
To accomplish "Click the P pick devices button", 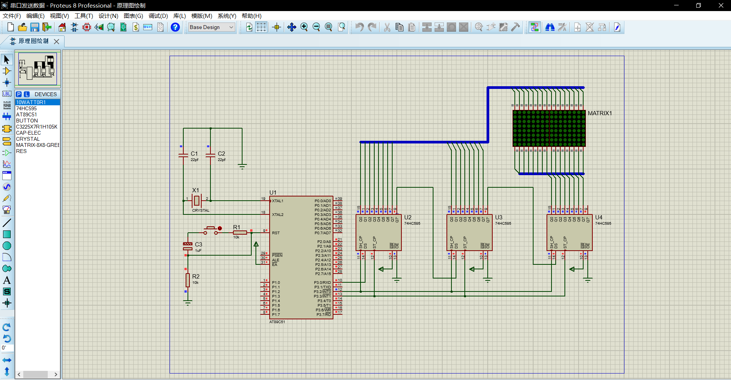I will coord(19,94).
